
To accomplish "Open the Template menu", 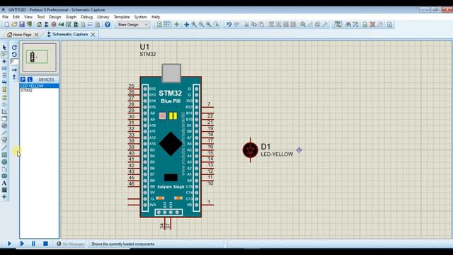I will [x=122, y=17].
